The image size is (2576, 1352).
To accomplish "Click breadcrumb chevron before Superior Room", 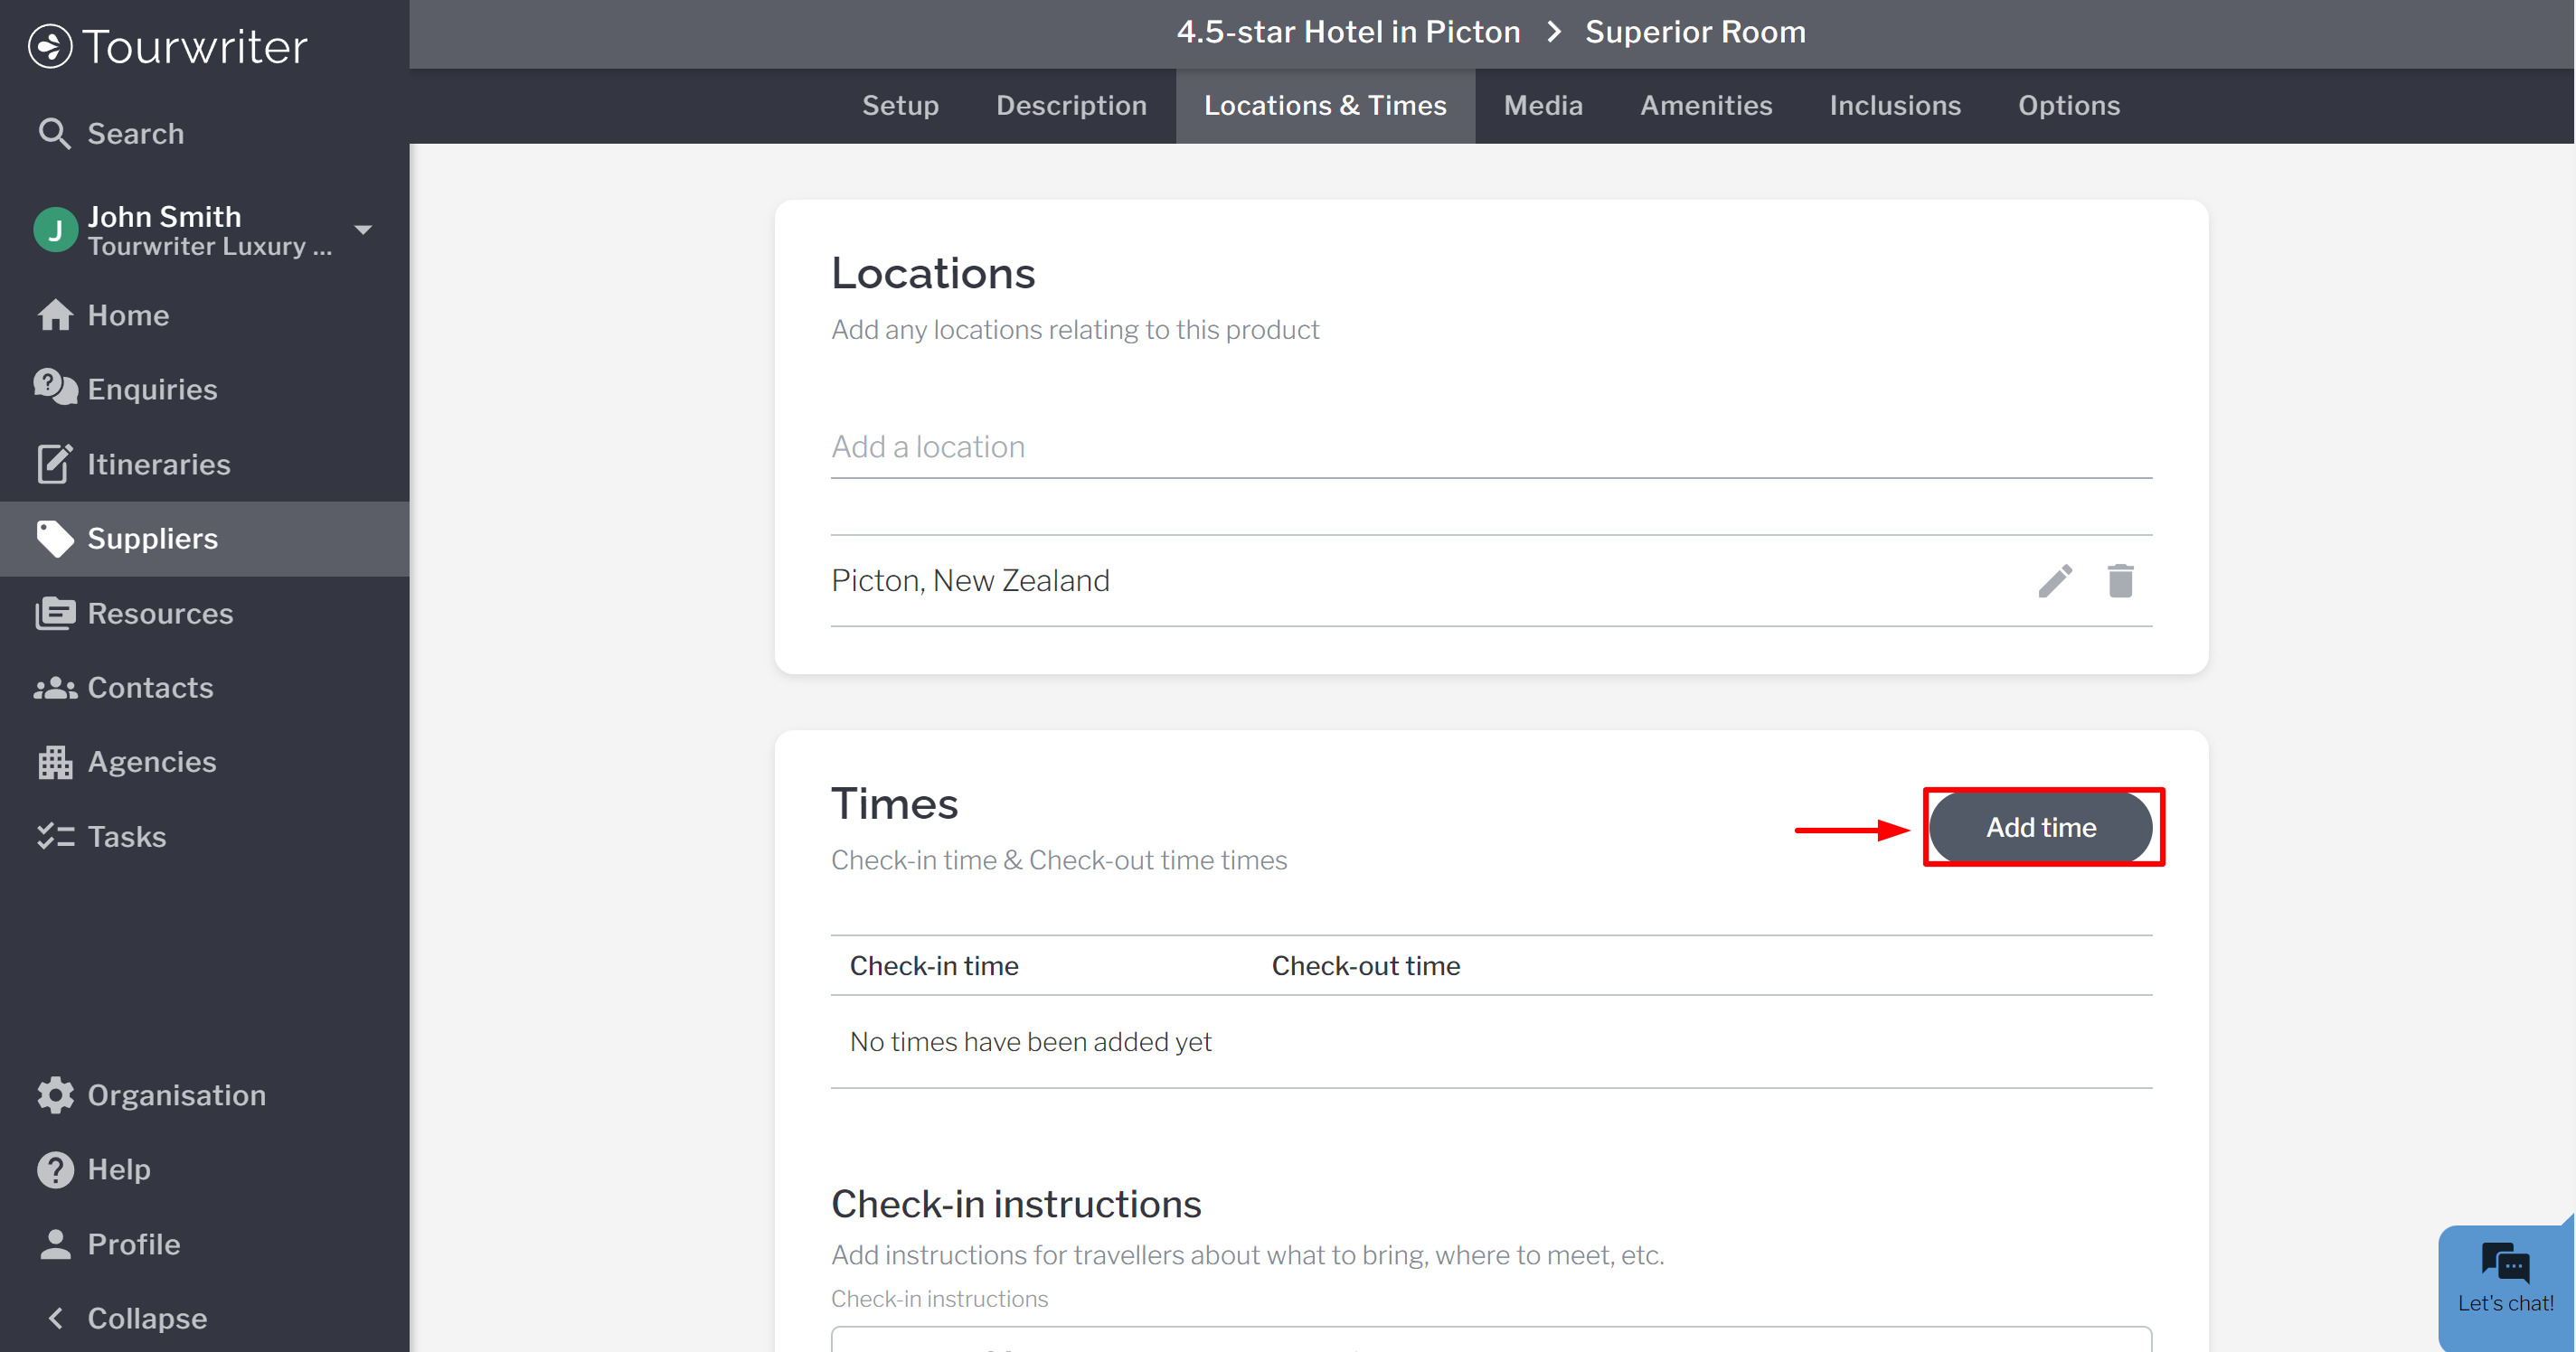I will (x=1553, y=32).
